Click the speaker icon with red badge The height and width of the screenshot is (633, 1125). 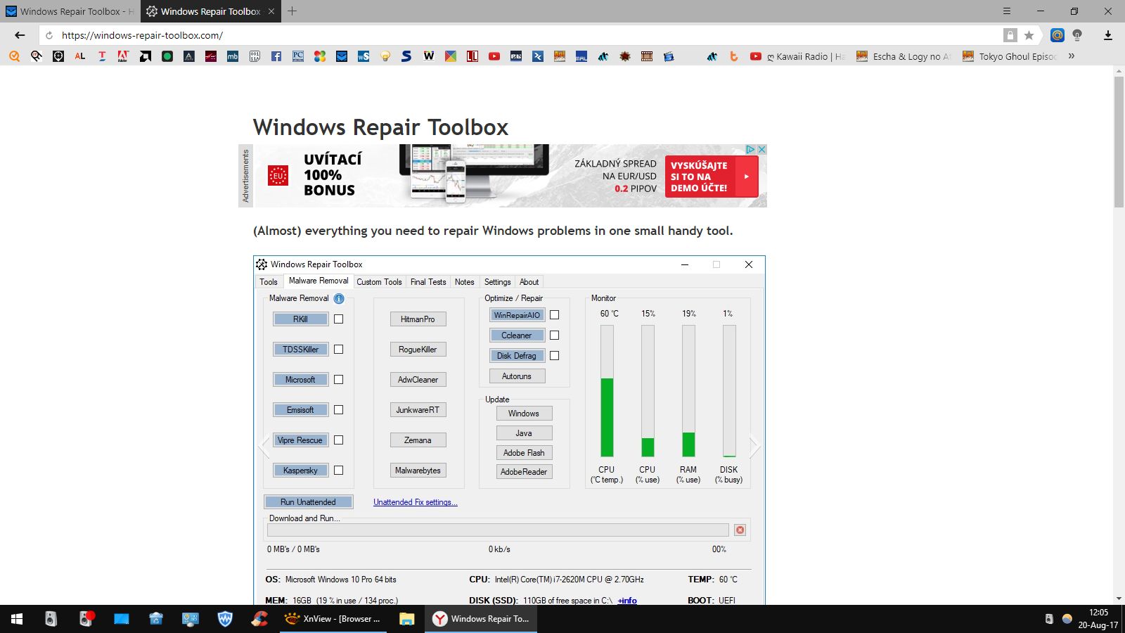(x=86, y=619)
